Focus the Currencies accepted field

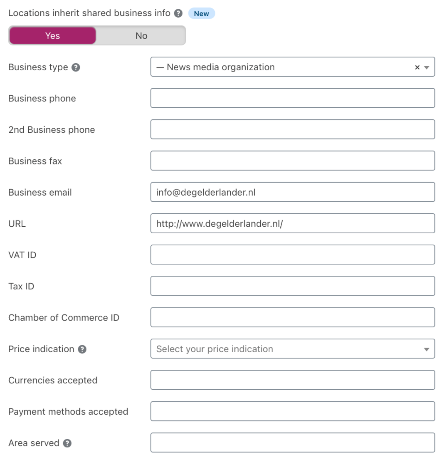pos(292,380)
